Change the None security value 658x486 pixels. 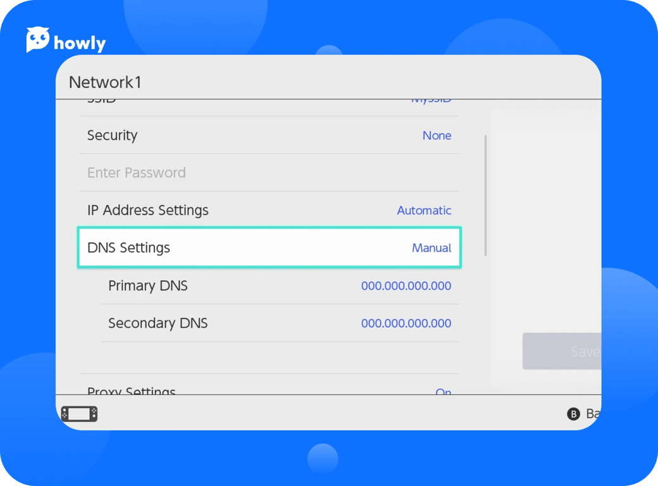pos(437,135)
